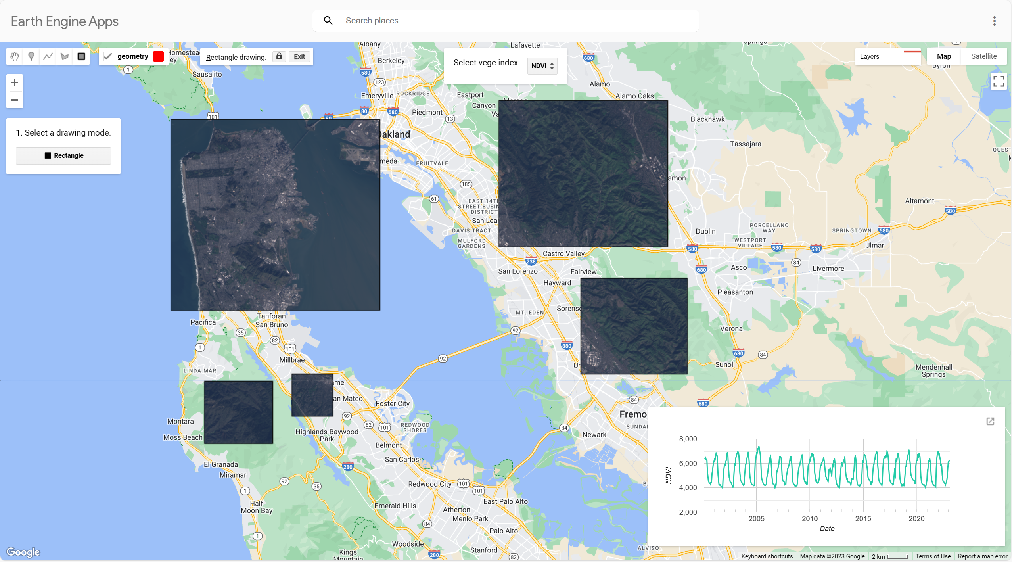Switch to Map view tab
Viewport: 1012px width, 562px height.
tap(943, 56)
